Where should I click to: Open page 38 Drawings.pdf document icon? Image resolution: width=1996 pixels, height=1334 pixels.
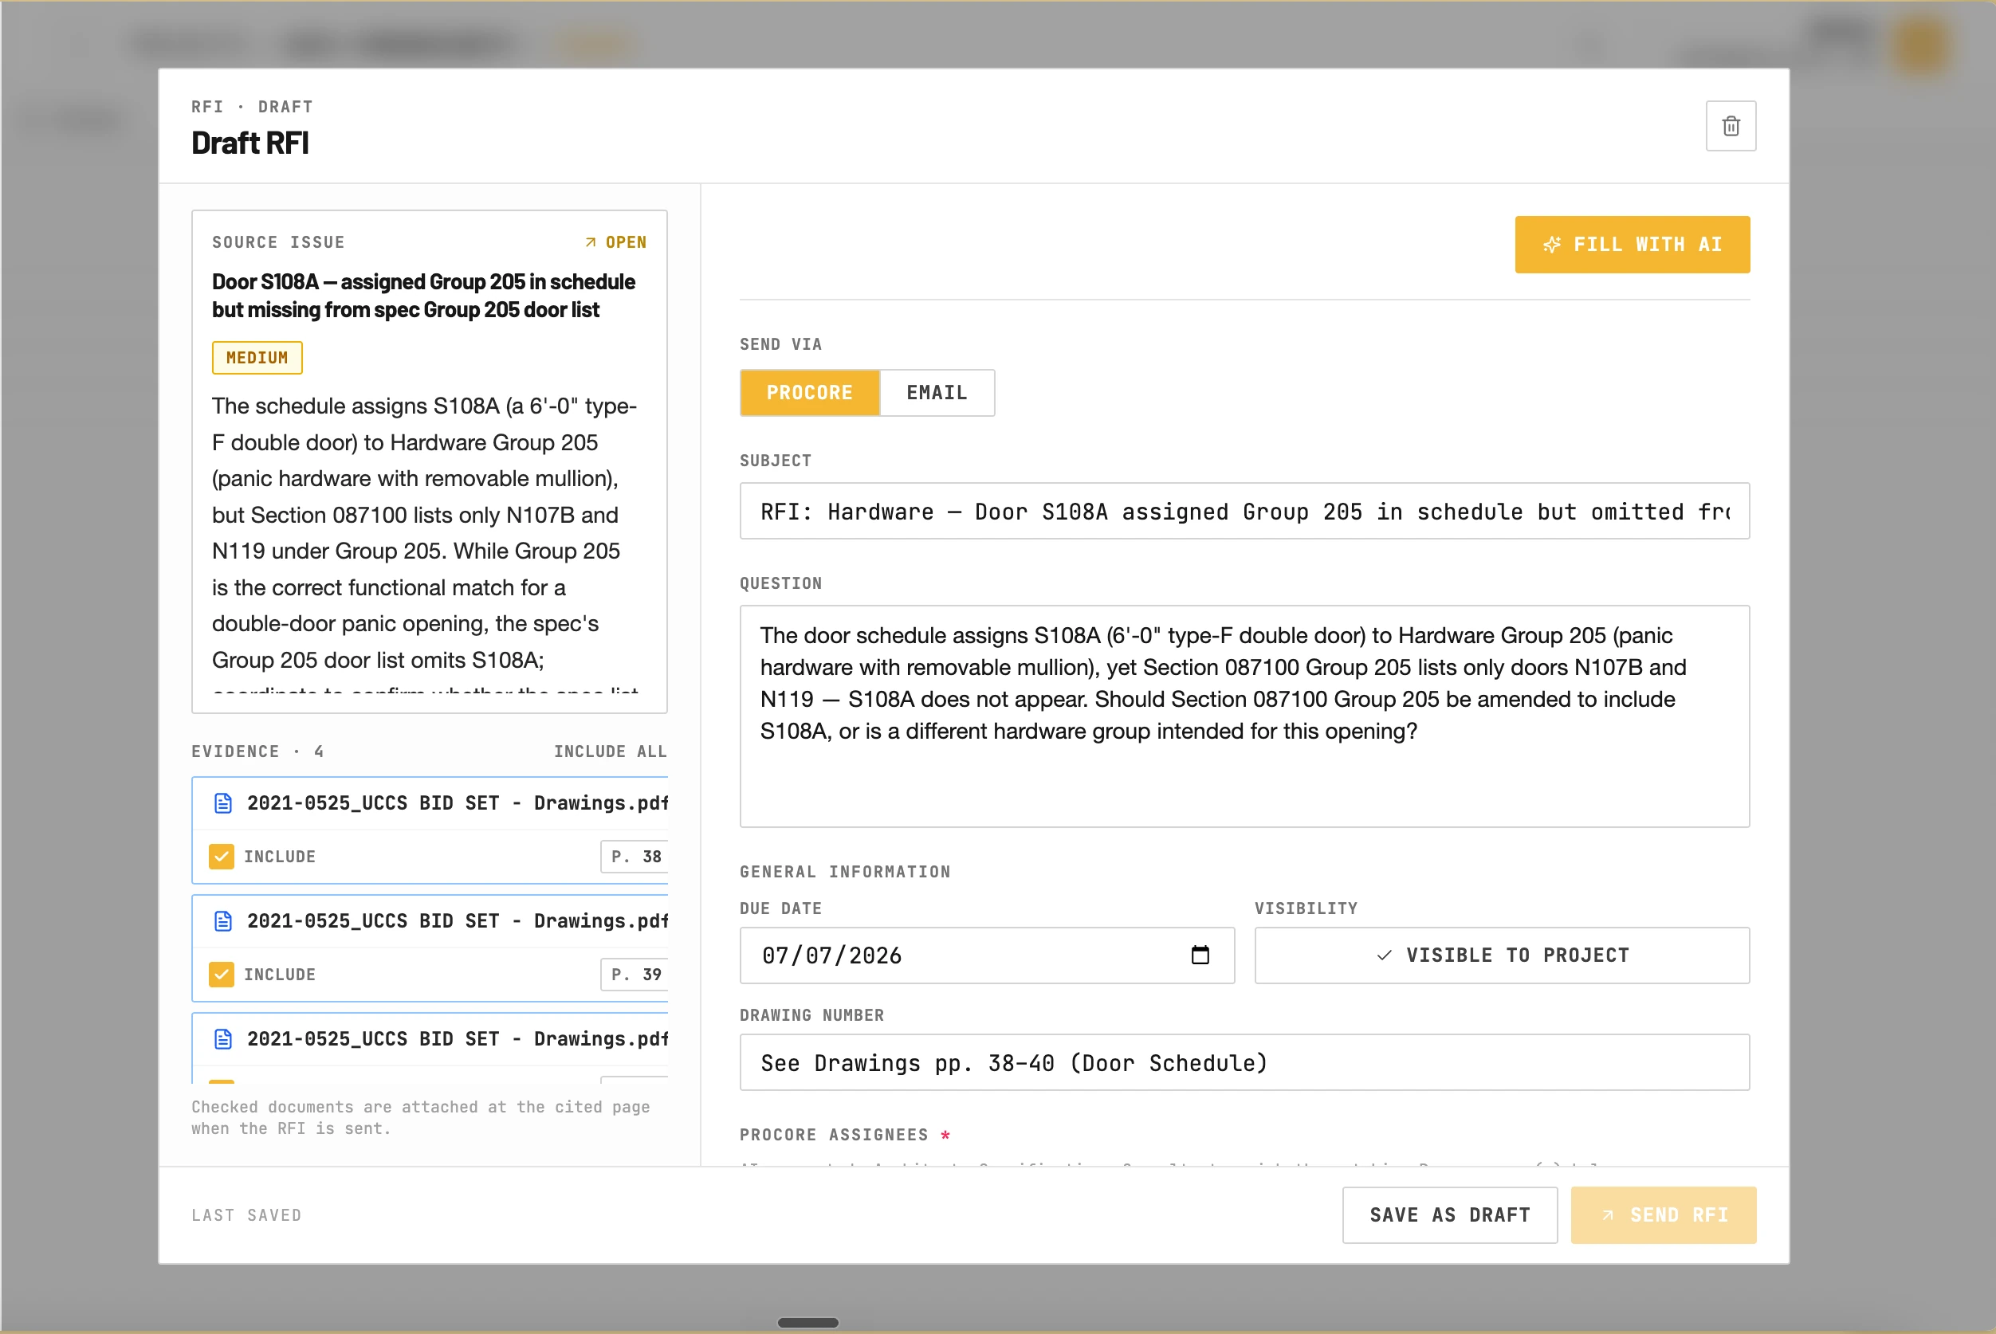[x=223, y=802]
